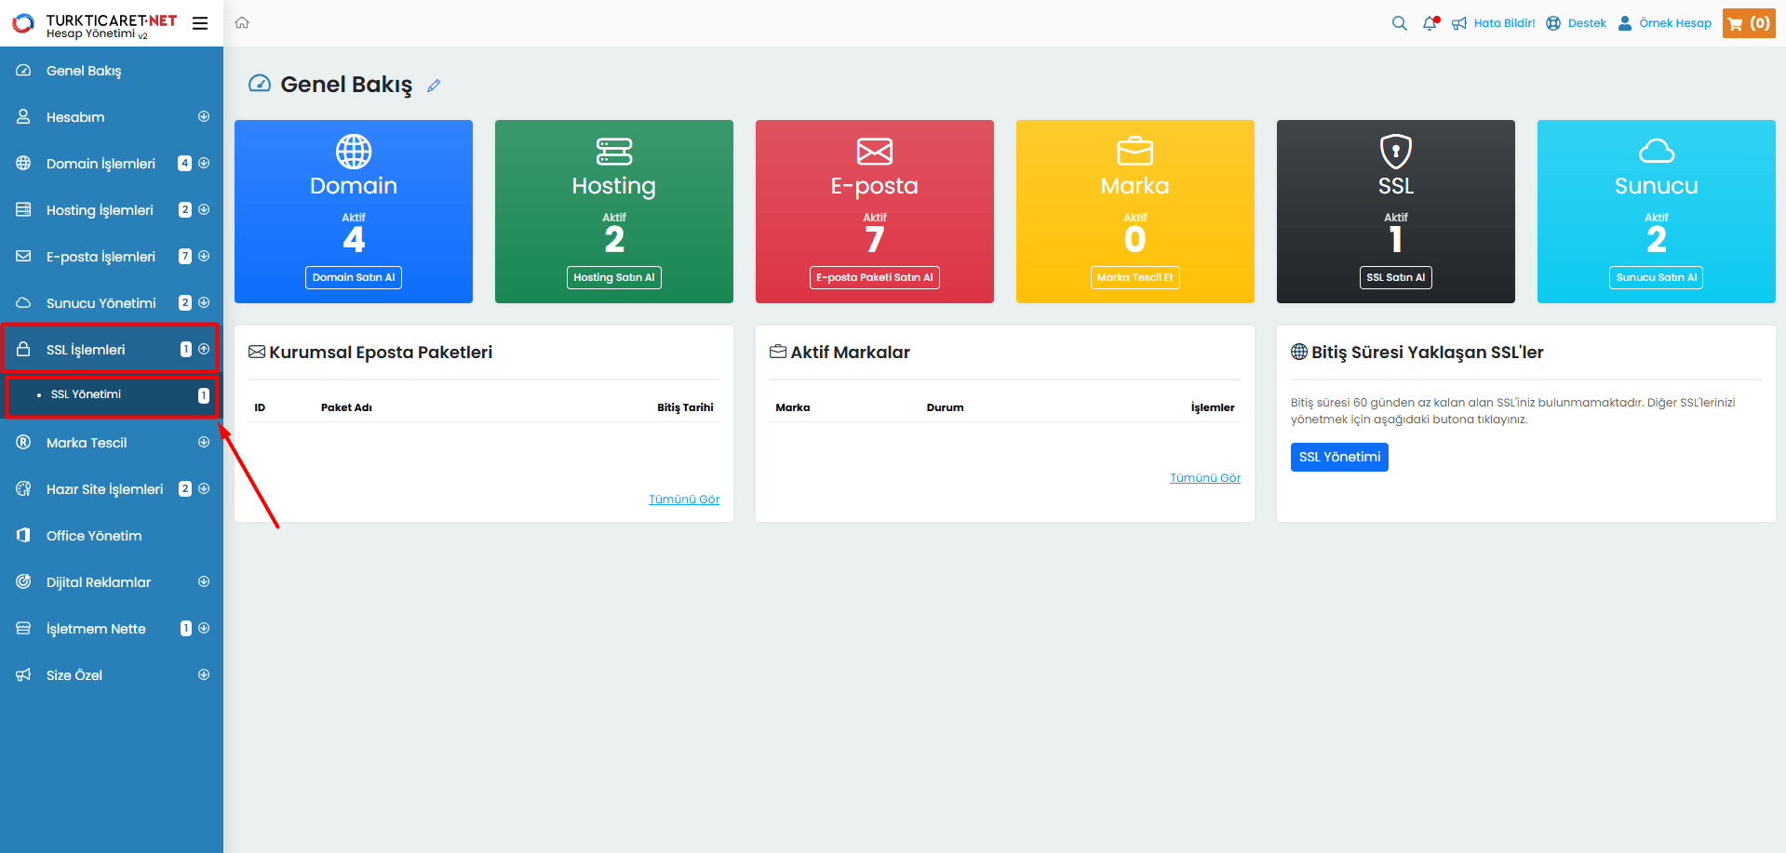Expand Domain İşlemleri arrow icon
1786x853 pixels.
coord(204,163)
